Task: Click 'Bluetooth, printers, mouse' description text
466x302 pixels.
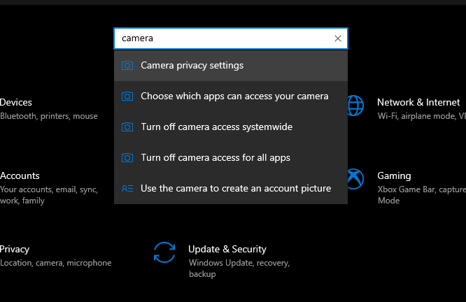Action: point(49,116)
